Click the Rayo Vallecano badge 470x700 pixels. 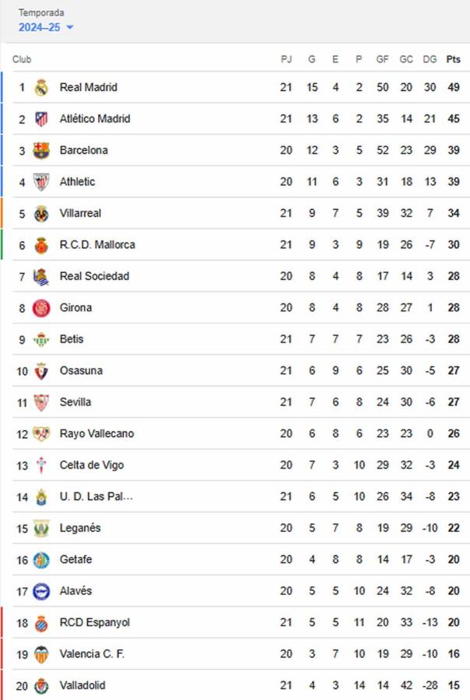40,433
